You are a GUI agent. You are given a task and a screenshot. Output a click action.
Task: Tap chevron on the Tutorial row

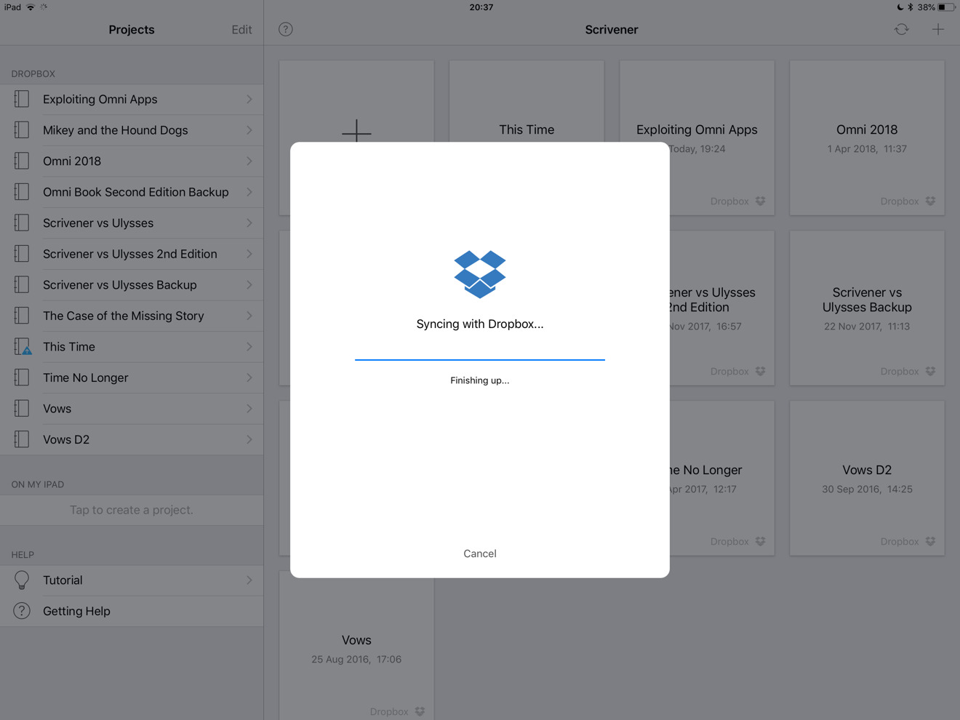(x=249, y=580)
